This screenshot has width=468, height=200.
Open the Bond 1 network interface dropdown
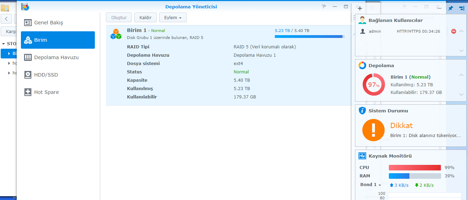(370, 185)
